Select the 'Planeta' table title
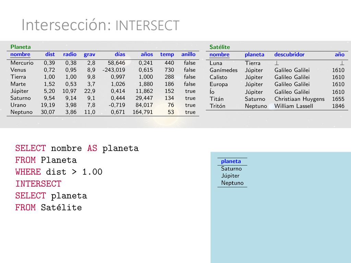Image resolution: width=351 pixels, height=263 pixels. click(21, 47)
